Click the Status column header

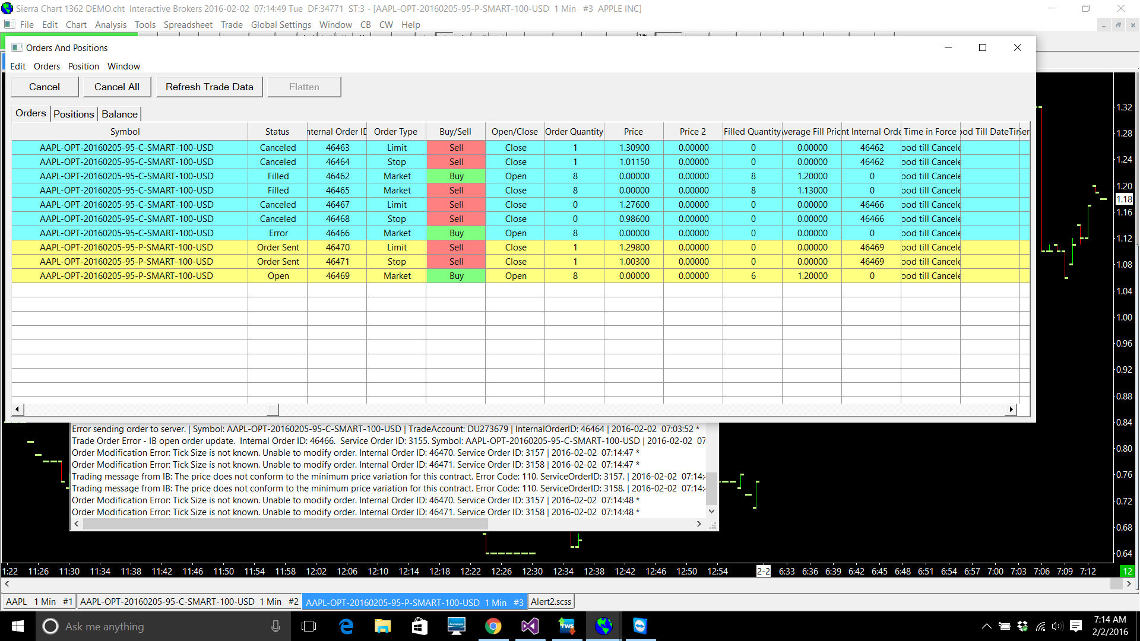(x=277, y=132)
